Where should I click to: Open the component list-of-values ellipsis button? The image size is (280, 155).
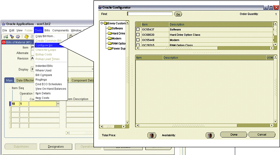pyautogui.click(x=58, y=104)
